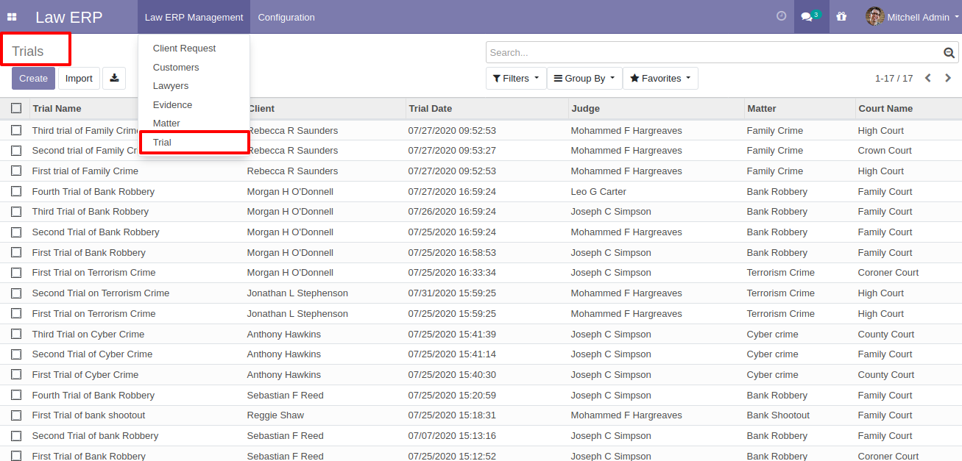
Task: Focus the Search input field
Action: pos(714,53)
